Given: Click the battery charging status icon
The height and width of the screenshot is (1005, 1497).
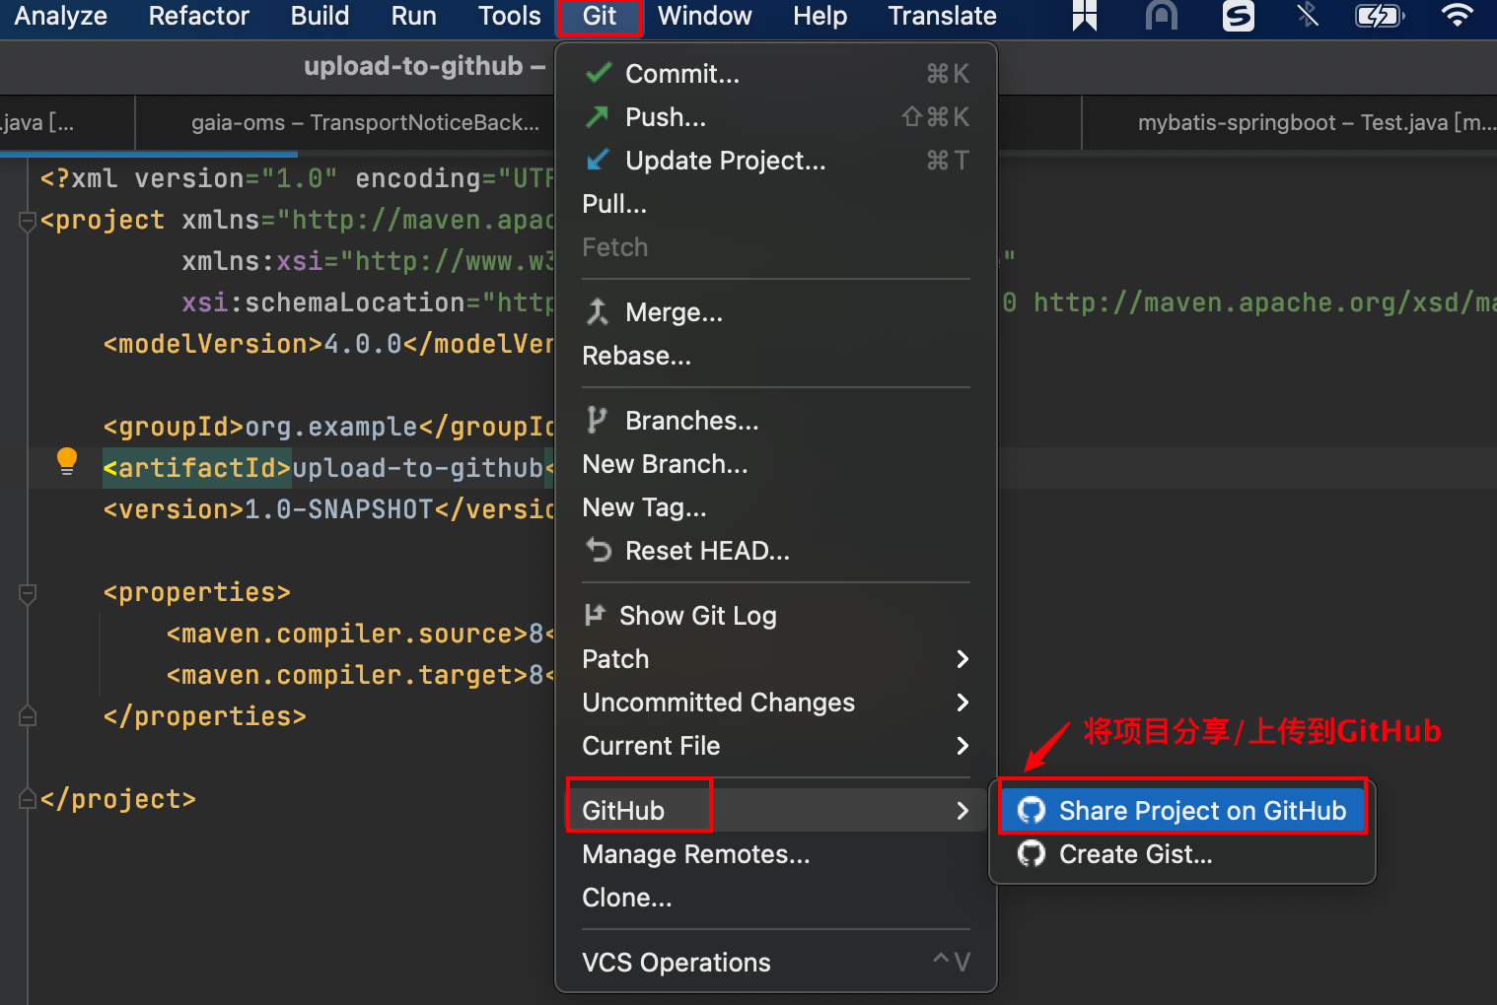Looking at the screenshot, I should click(x=1380, y=16).
